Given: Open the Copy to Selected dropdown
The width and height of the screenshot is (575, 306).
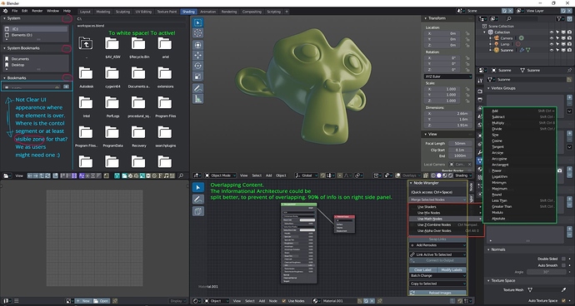Looking at the screenshot, I should [437, 284].
